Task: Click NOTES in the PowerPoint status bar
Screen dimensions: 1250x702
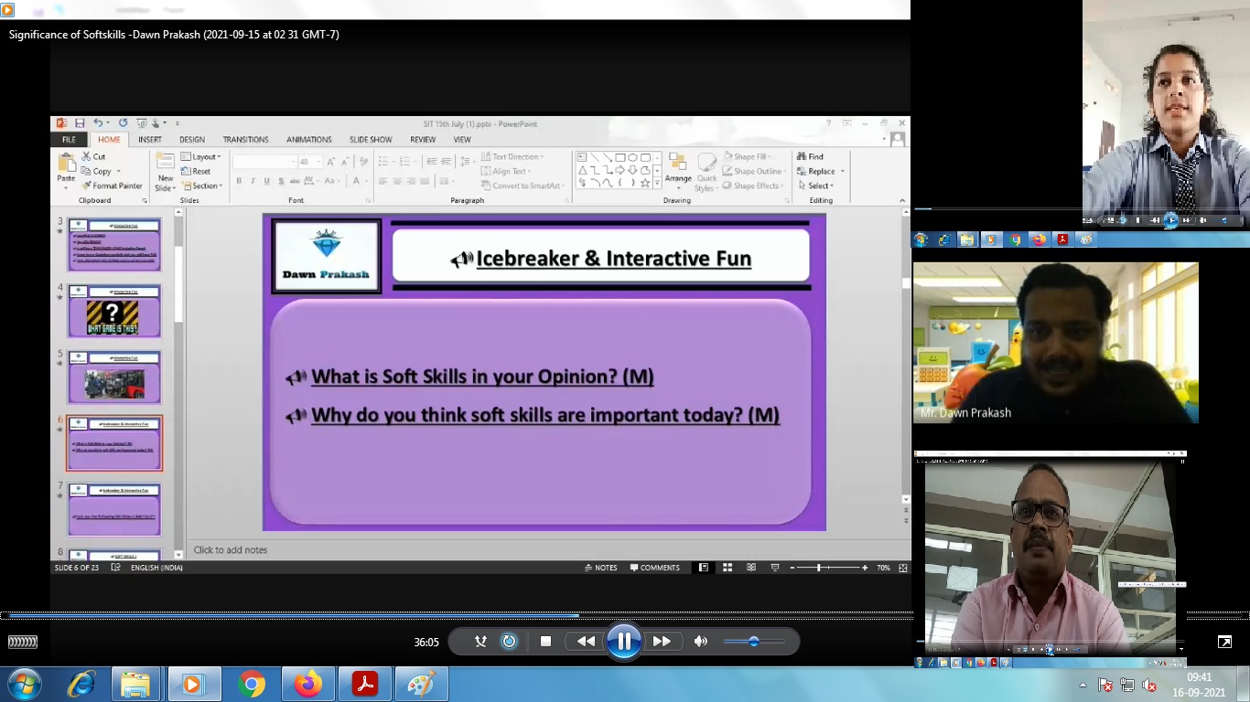Action: [x=601, y=568]
